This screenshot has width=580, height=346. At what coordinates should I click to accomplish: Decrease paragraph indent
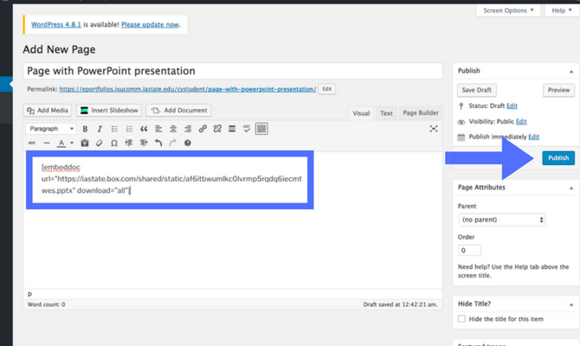[129, 143]
